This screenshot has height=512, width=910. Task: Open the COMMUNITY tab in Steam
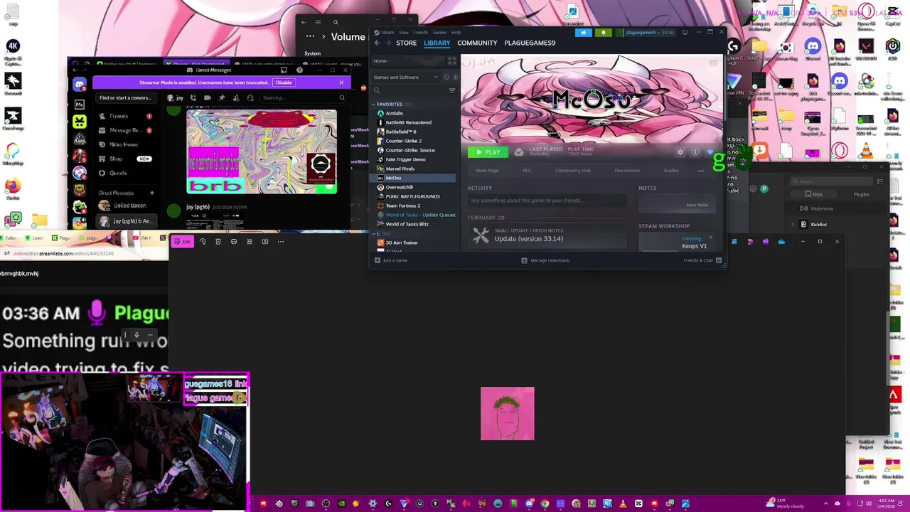point(477,43)
